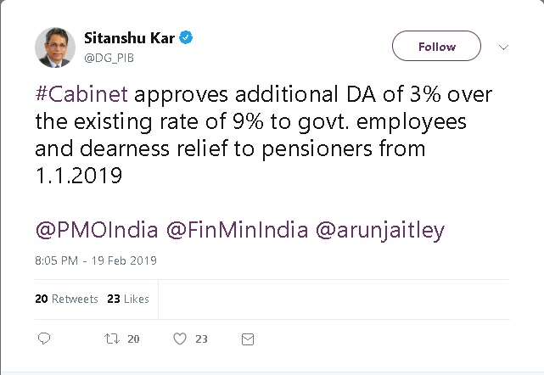Click the like count beside the heart

coord(201,339)
